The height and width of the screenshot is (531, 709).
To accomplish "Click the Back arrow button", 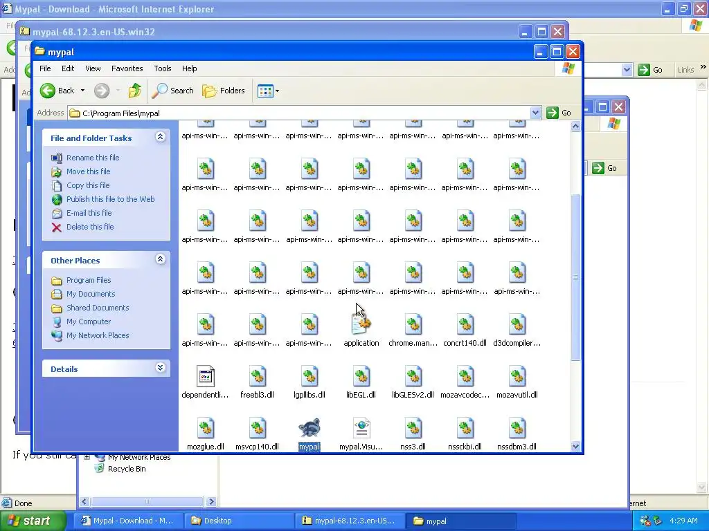I will pos(57,91).
